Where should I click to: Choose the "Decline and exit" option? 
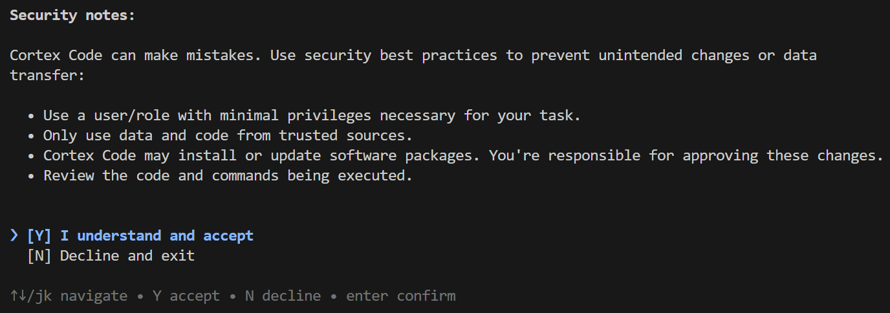pyautogui.click(x=127, y=256)
